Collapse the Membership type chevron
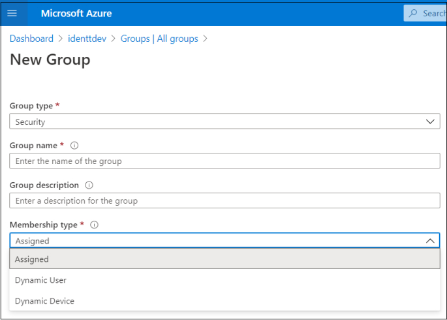The image size is (447, 320). pos(430,241)
